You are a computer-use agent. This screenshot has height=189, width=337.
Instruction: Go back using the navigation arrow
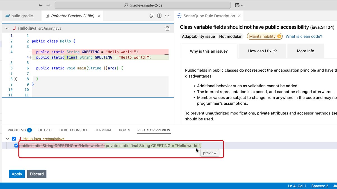[40, 5]
